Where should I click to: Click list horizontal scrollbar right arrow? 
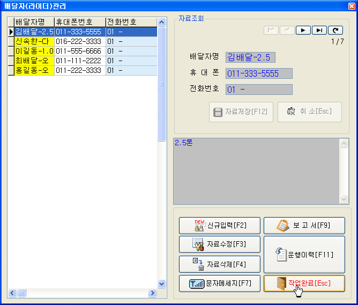[152, 293]
